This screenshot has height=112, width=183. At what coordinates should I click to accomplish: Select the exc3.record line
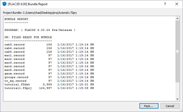(49, 63)
